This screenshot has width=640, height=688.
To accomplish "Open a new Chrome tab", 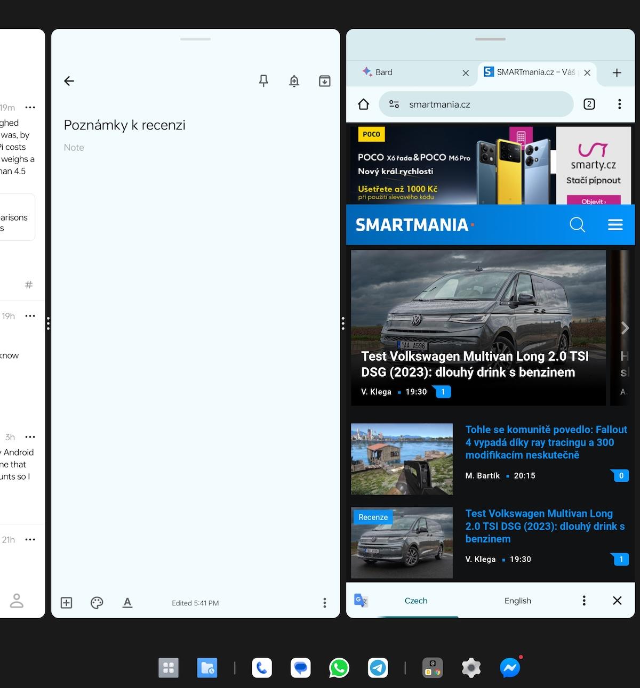I will (x=617, y=72).
